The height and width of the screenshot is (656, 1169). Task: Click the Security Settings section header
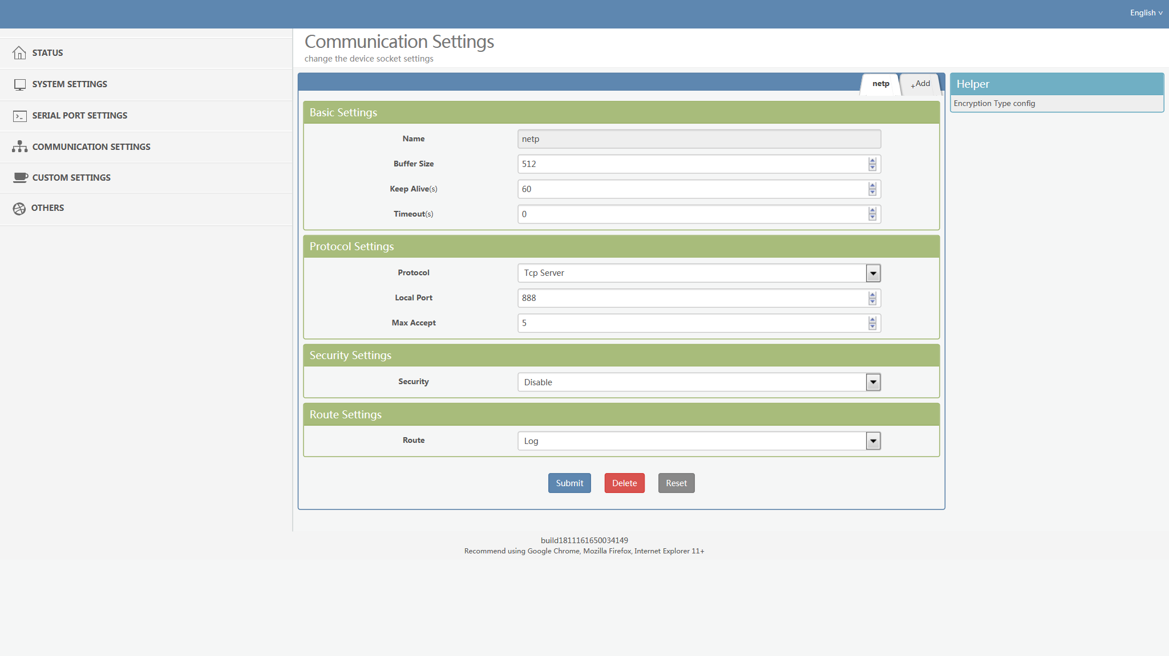click(621, 356)
